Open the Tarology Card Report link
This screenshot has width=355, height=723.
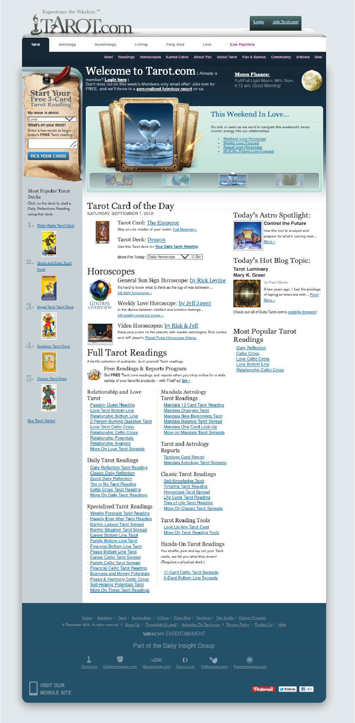coord(184,457)
